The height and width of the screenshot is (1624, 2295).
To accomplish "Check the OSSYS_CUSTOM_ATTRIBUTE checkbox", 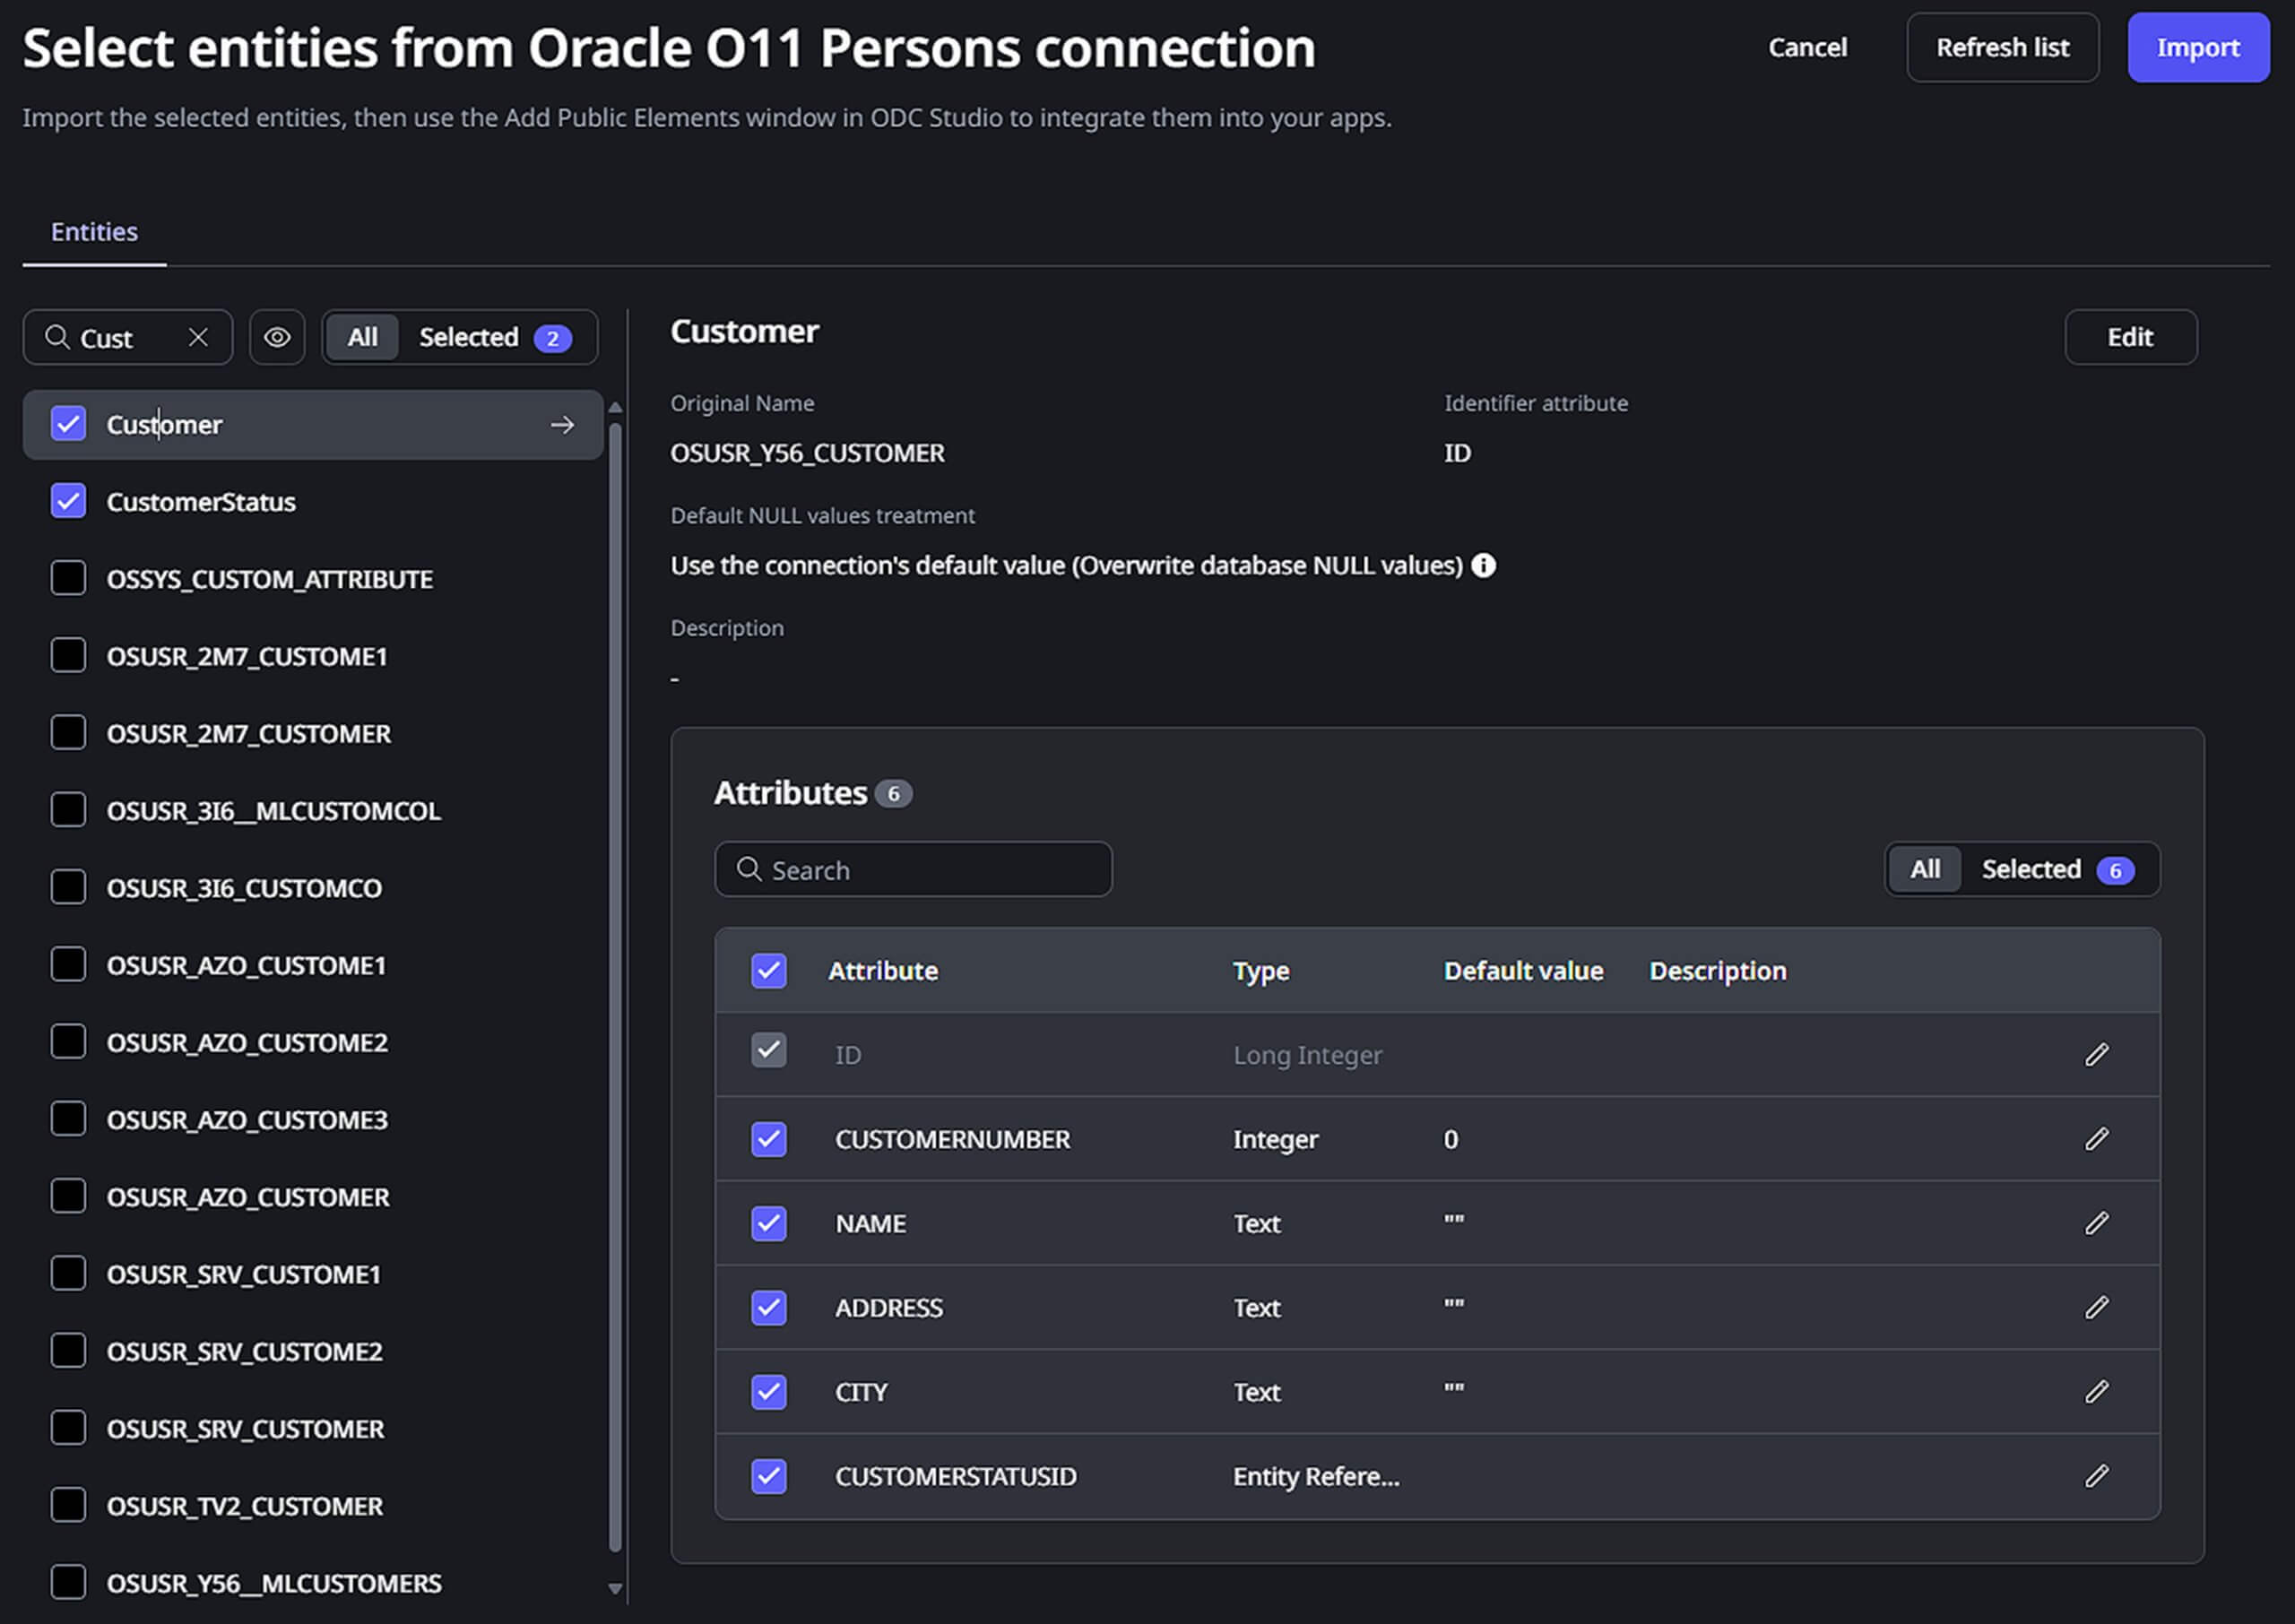I will 68,578.
